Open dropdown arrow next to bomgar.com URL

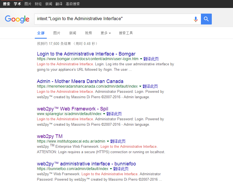(x=141, y=59)
